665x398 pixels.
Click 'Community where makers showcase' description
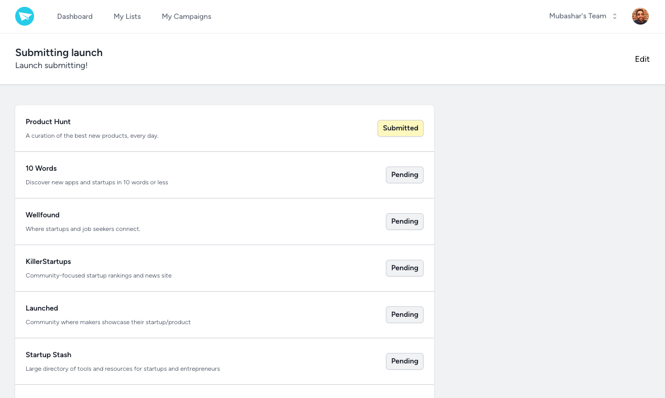108,322
